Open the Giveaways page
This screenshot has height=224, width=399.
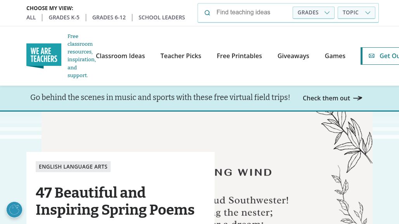pyautogui.click(x=293, y=56)
